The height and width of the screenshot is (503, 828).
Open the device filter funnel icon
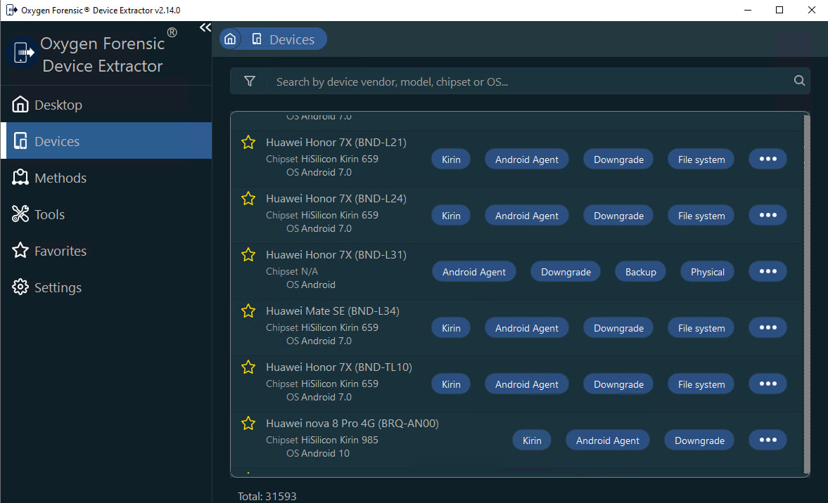(x=249, y=81)
